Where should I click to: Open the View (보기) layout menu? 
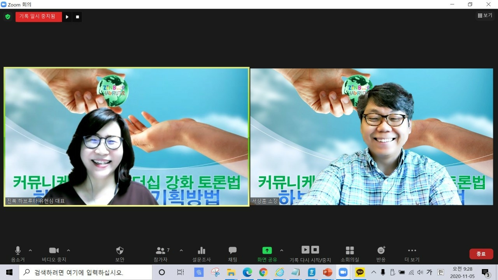point(485,16)
